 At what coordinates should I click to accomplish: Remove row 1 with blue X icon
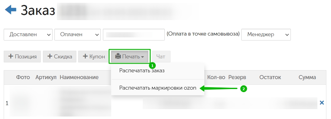[x=322, y=103]
